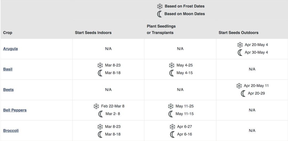Open the Basil crop link

tap(7, 69)
